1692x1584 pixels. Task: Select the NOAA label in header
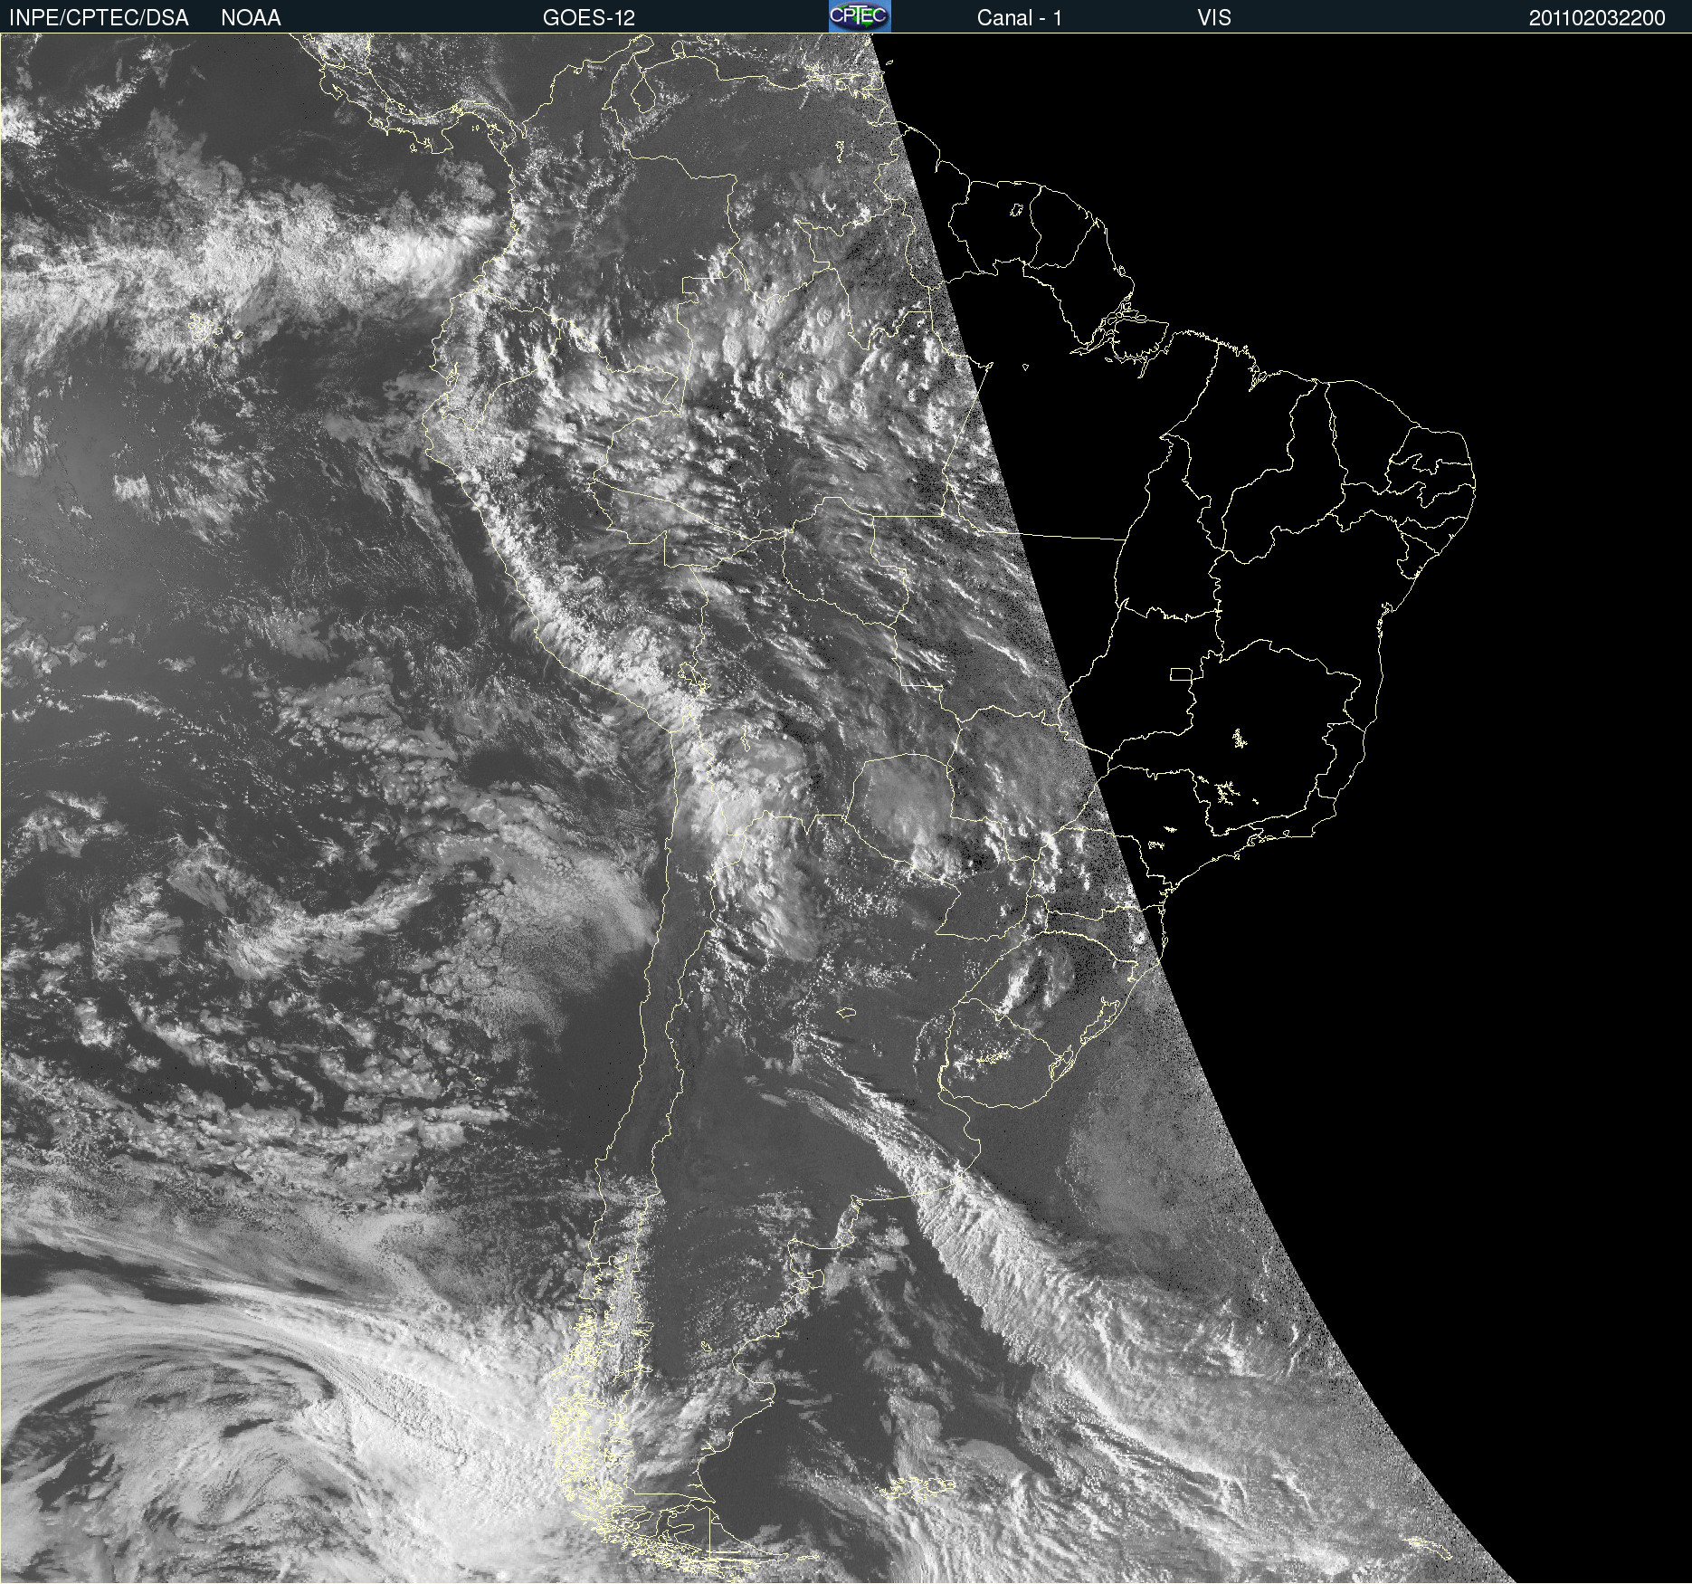pos(251,18)
